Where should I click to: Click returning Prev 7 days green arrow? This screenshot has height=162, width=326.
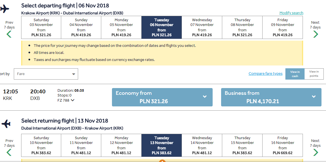click(9, 152)
